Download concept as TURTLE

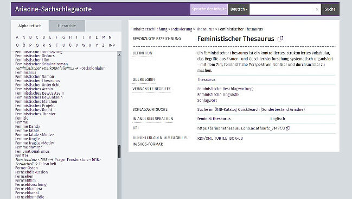pos(220,138)
